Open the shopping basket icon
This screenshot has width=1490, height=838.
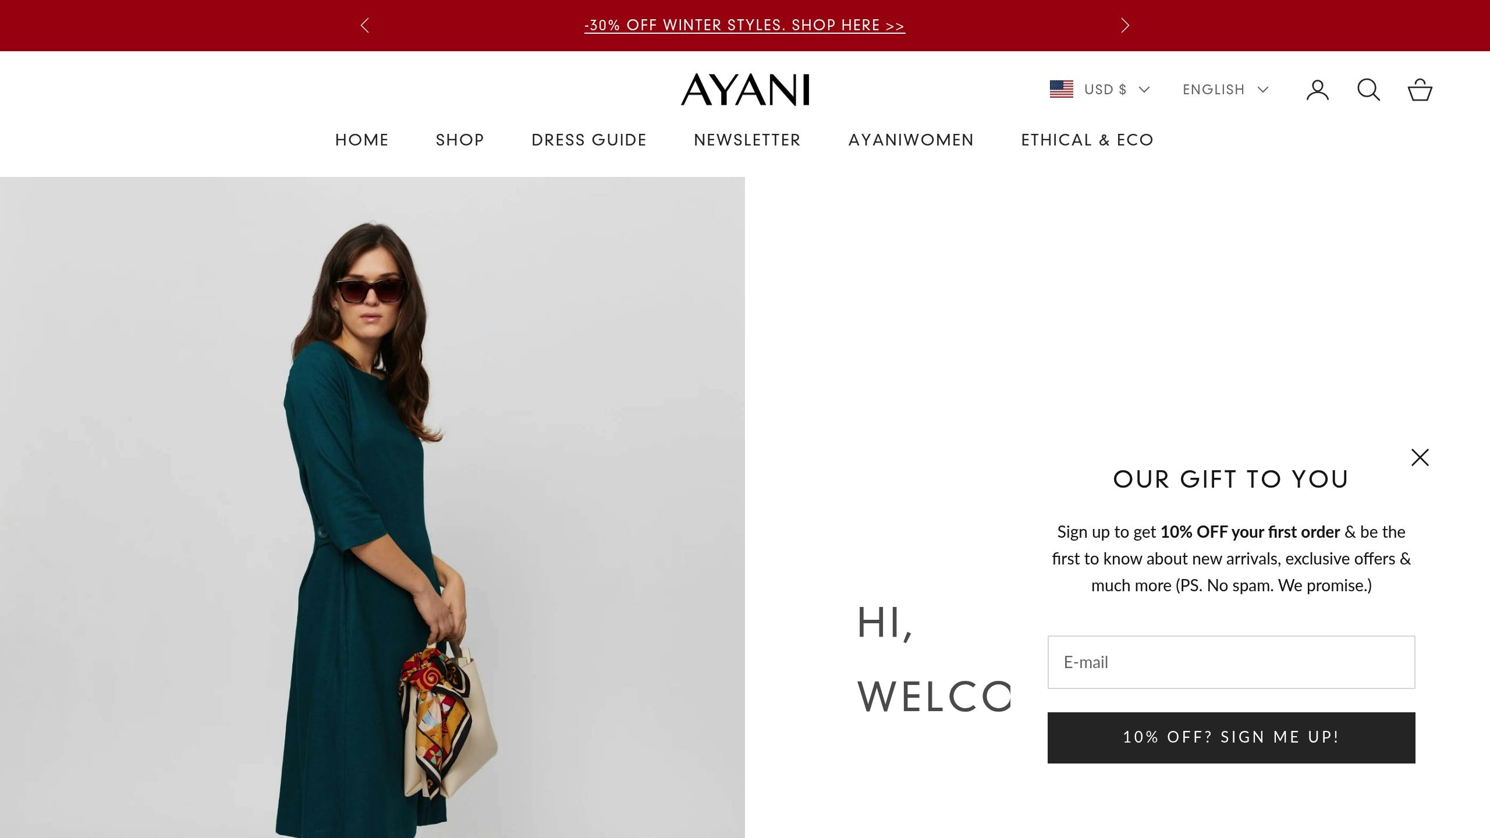click(x=1420, y=90)
